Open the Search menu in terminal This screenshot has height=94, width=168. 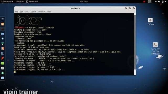pyautogui.click(x=33, y=12)
